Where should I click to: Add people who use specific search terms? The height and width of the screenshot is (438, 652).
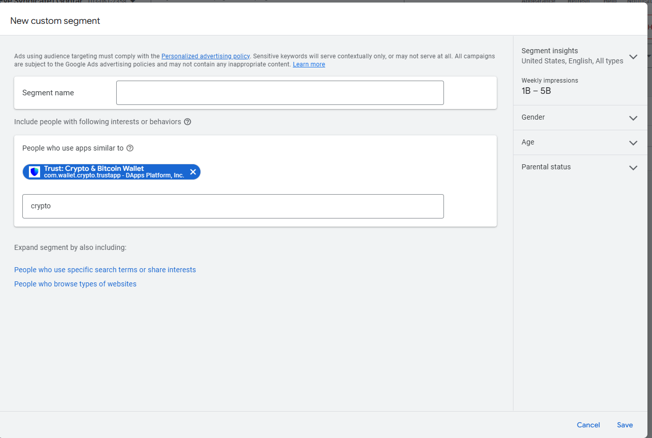click(x=105, y=270)
